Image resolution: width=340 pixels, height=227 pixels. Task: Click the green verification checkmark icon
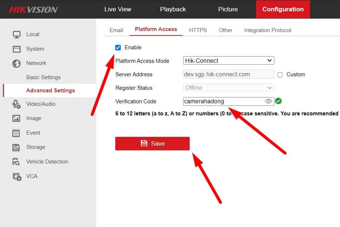[278, 101]
